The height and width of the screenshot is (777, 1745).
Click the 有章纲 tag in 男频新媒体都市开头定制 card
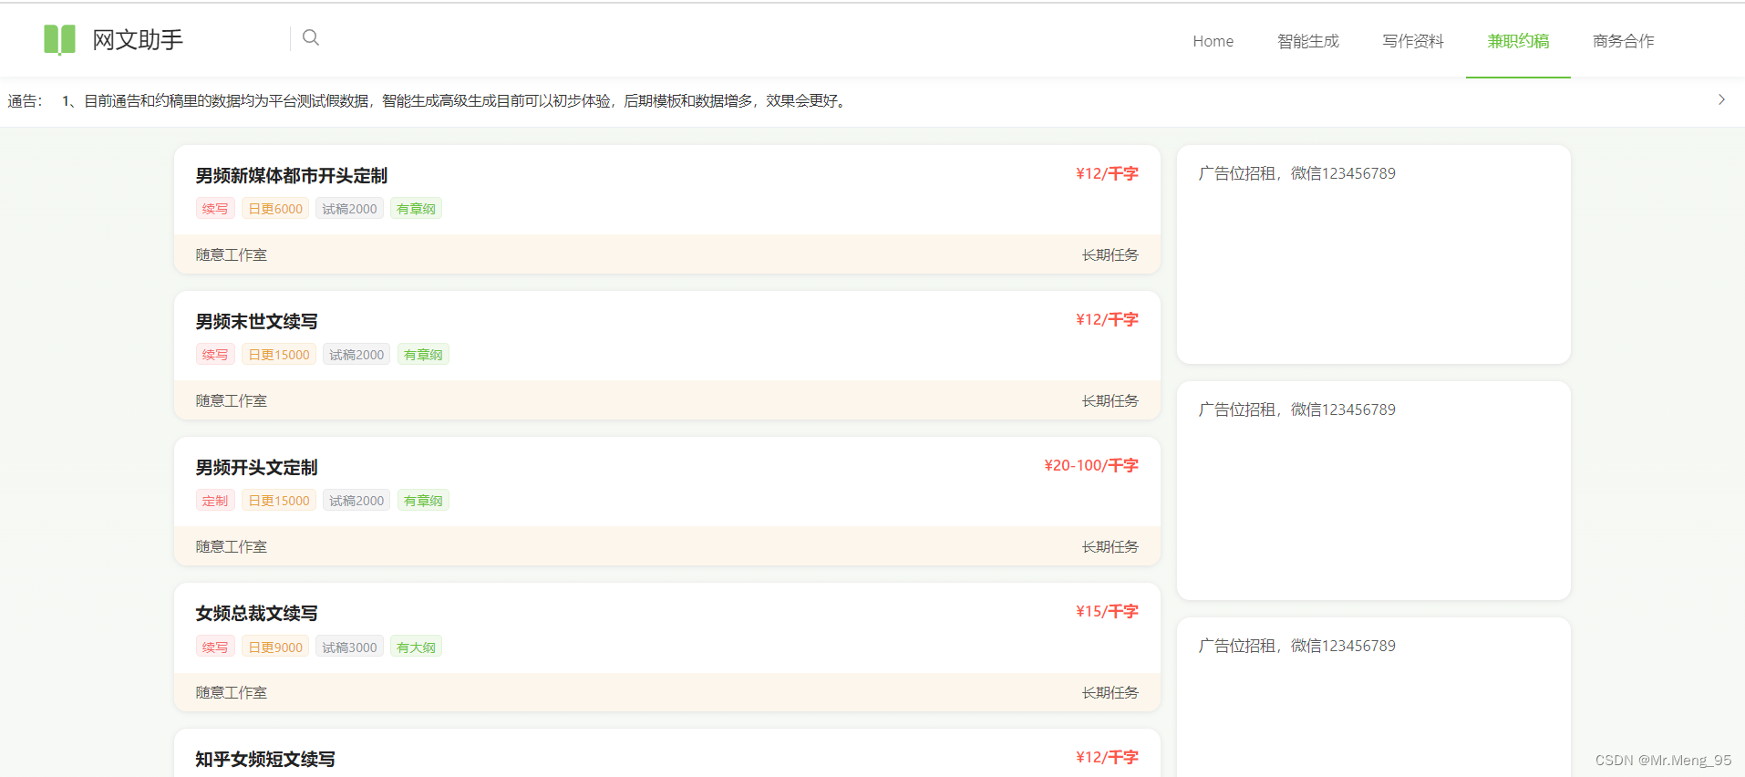(416, 209)
